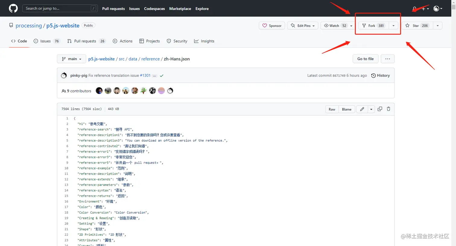Viewport: 456px width, 246px height.
Task: View the Raw file
Action: [x=332, y=109]
